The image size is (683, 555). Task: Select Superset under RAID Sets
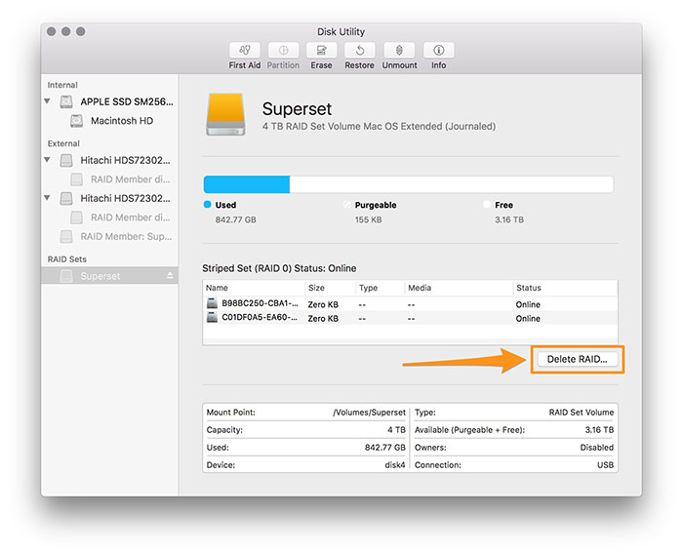(x=109, y=276)
